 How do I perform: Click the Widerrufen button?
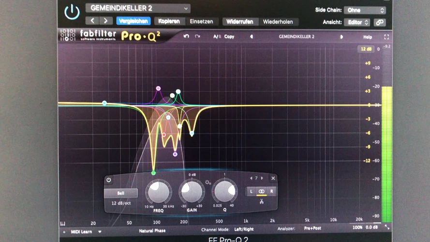point(240,22)
